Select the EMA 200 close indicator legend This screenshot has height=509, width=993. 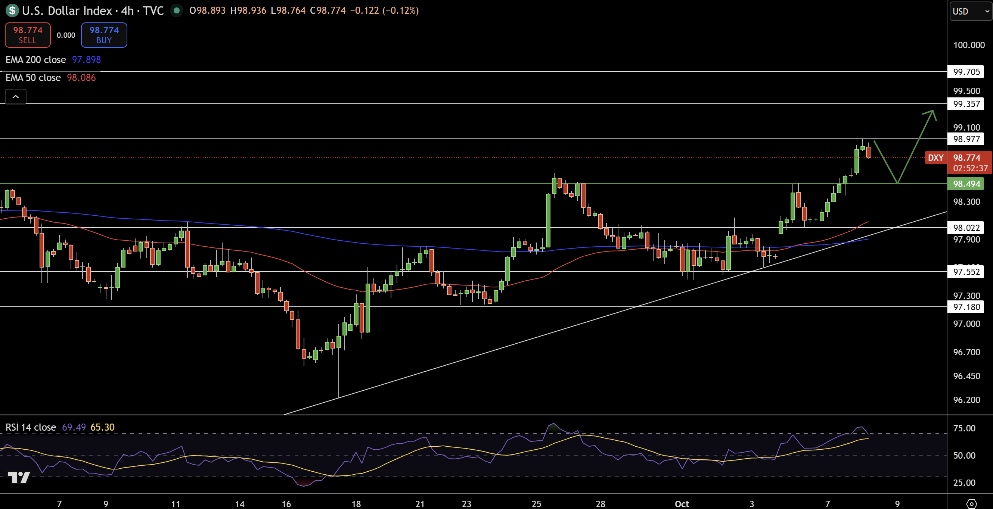[x=35, y=60]
